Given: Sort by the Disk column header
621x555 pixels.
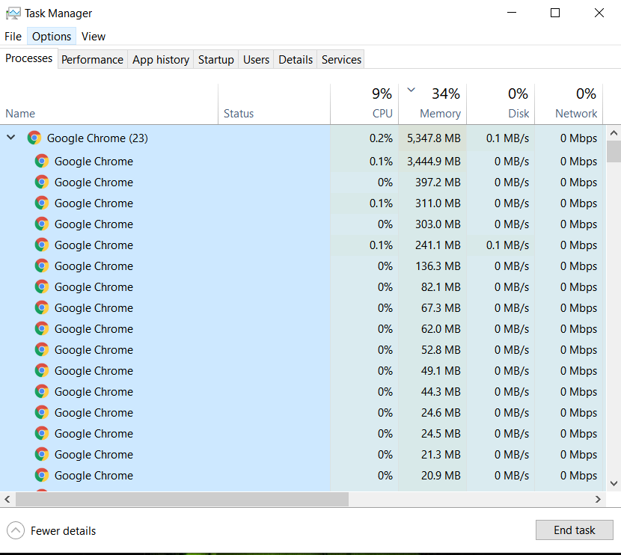Looking at the screenshot, I should 501,105.
